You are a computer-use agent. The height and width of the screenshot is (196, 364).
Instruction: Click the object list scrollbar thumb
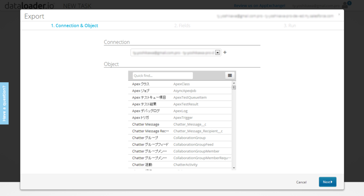coord(234,87)
